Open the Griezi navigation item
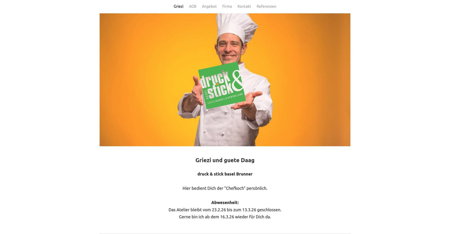450x234 pixels. pos(178,6)
